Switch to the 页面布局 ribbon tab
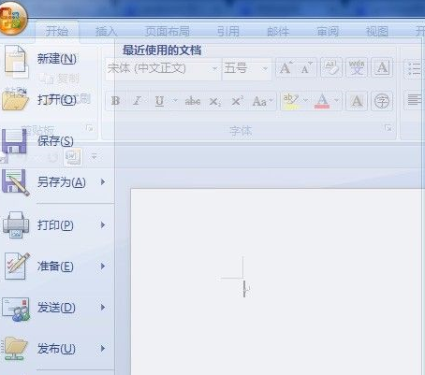The height and width of the screenshot is (375, 425). (168, 32)
